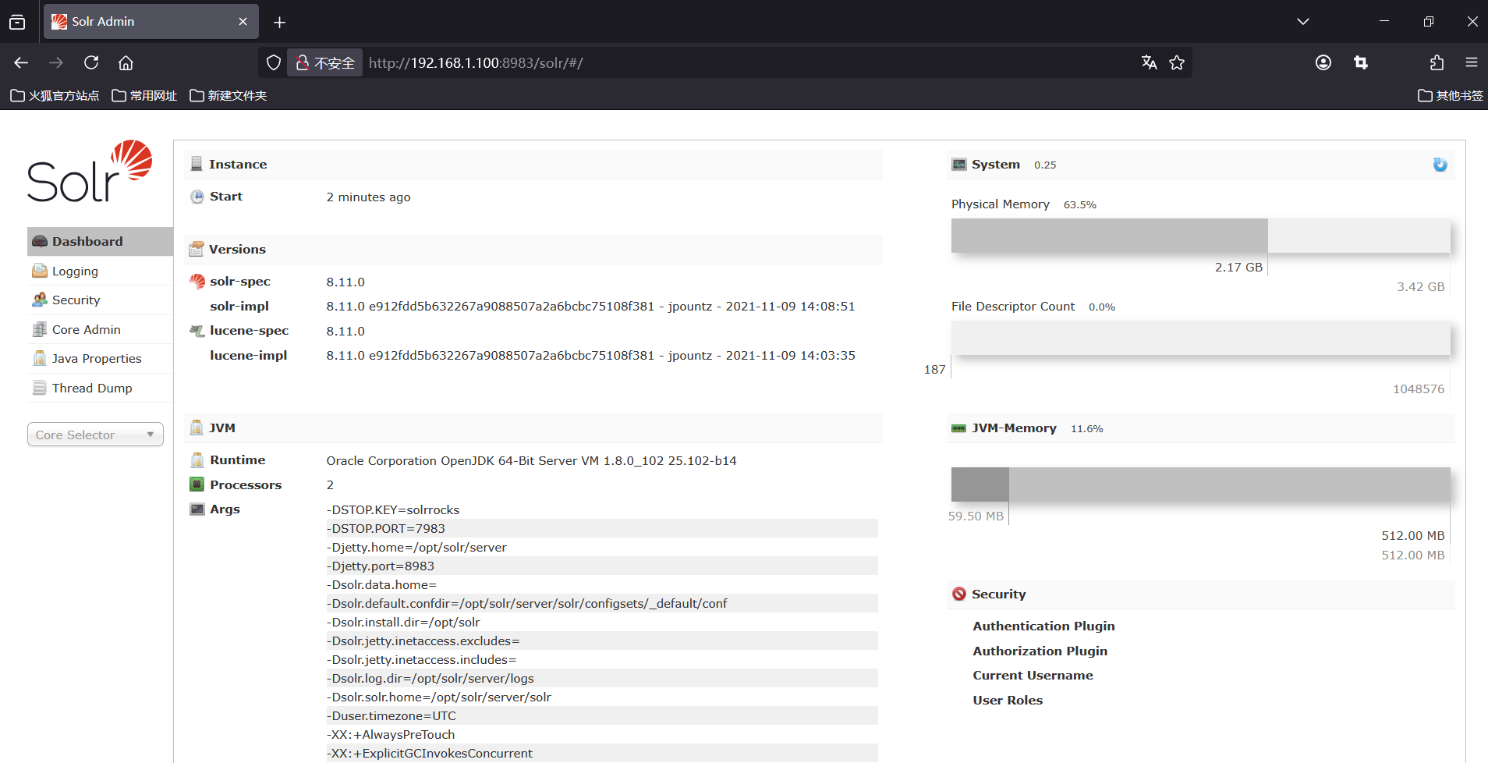
Task: Refresh the System panel stats
Action: click(1440, 165)
